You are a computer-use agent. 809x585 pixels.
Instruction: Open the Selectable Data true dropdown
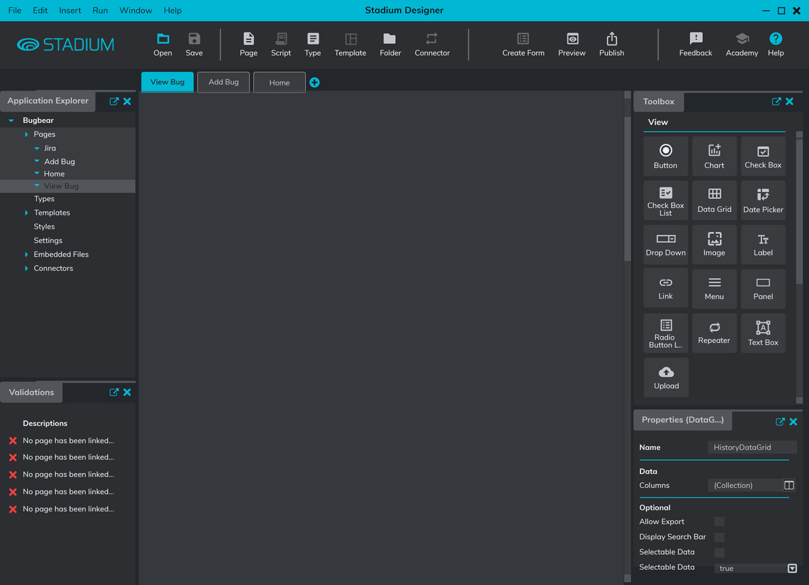(x=792, y=568)
